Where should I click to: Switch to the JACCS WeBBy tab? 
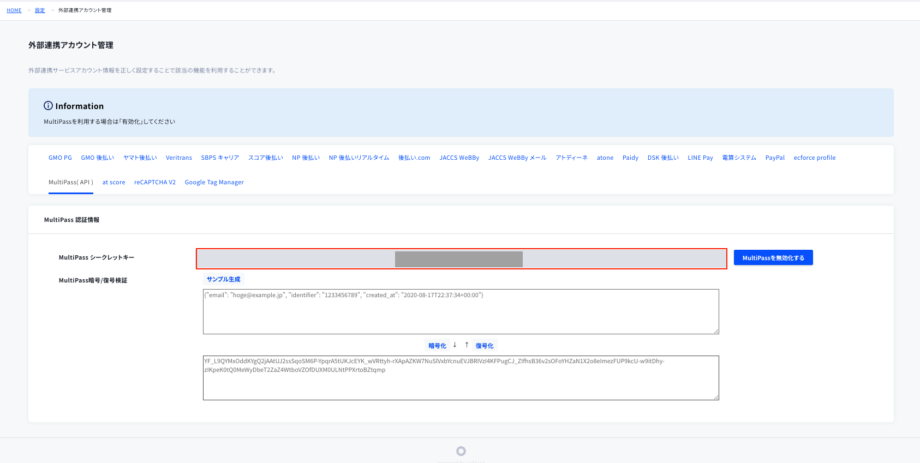point(459,158)
